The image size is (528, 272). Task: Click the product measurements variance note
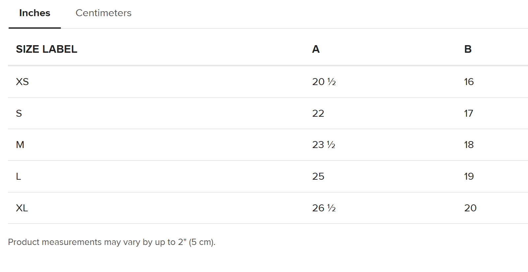pyautogui.click(x=111, y=242)
